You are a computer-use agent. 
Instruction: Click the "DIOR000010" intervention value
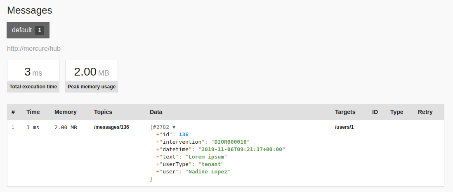click(x=230, y=142)
